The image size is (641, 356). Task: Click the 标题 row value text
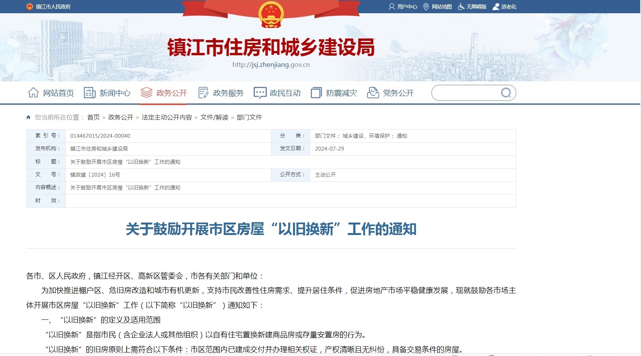[x=125, y=162]
